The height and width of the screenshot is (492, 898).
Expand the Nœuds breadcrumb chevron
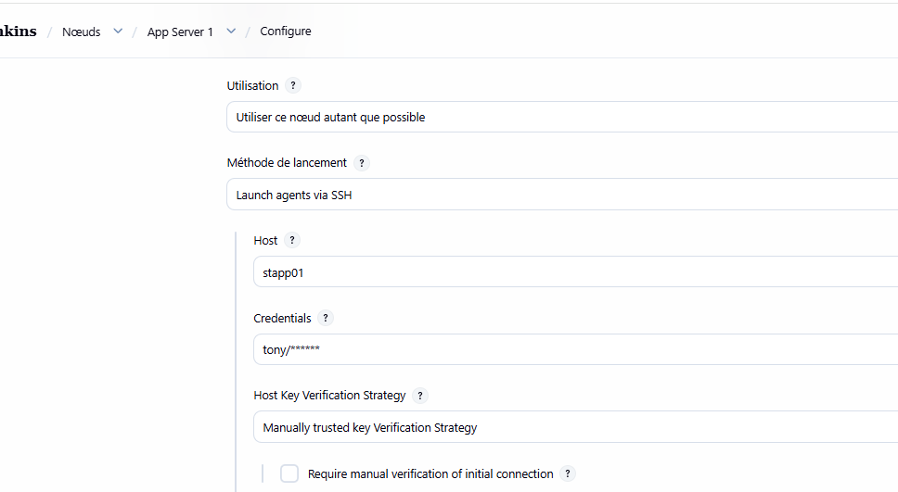(118, 31)
